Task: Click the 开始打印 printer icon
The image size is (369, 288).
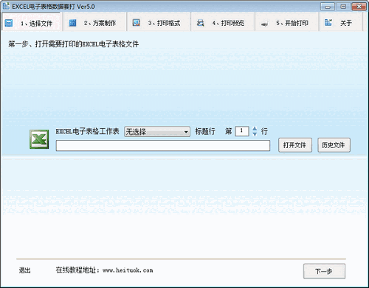Action: click(264, 24)
